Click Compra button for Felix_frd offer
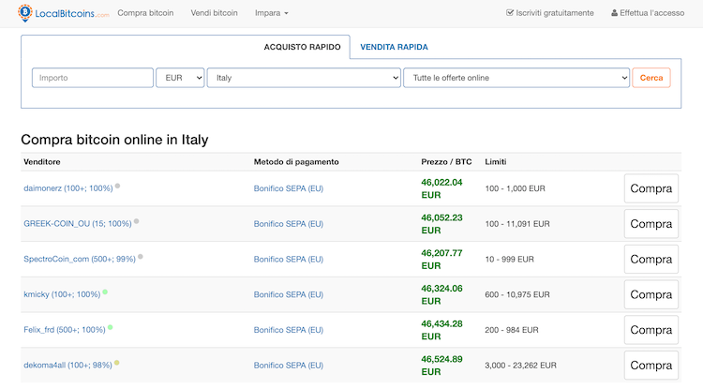The height and width of the screenshot is (389, 703). [651, 330]
